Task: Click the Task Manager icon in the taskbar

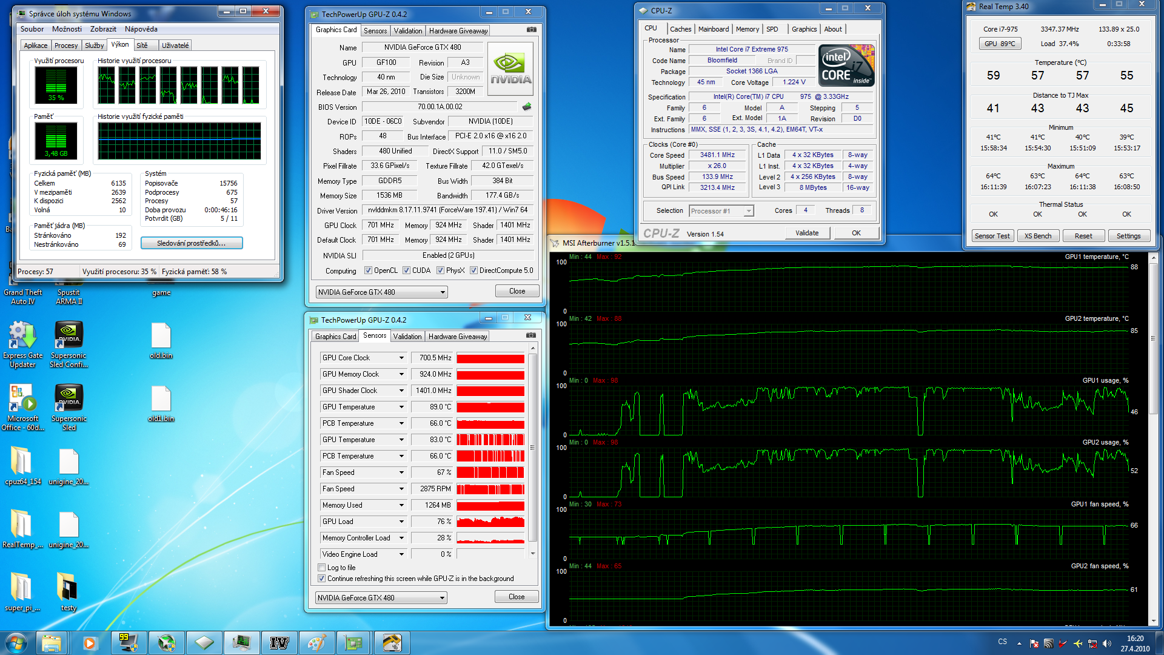Action: coord(242,643)
